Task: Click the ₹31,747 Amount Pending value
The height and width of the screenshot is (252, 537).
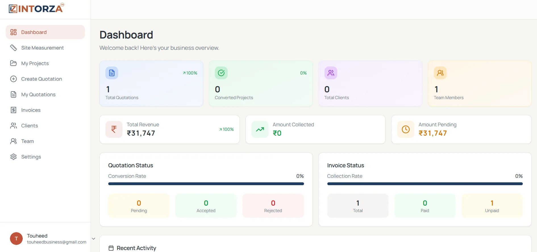Action: pos(433,133)
